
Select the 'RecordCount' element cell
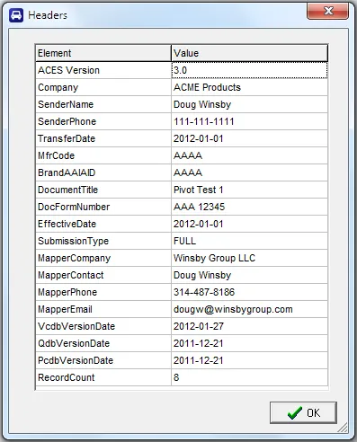pos(103,377)
